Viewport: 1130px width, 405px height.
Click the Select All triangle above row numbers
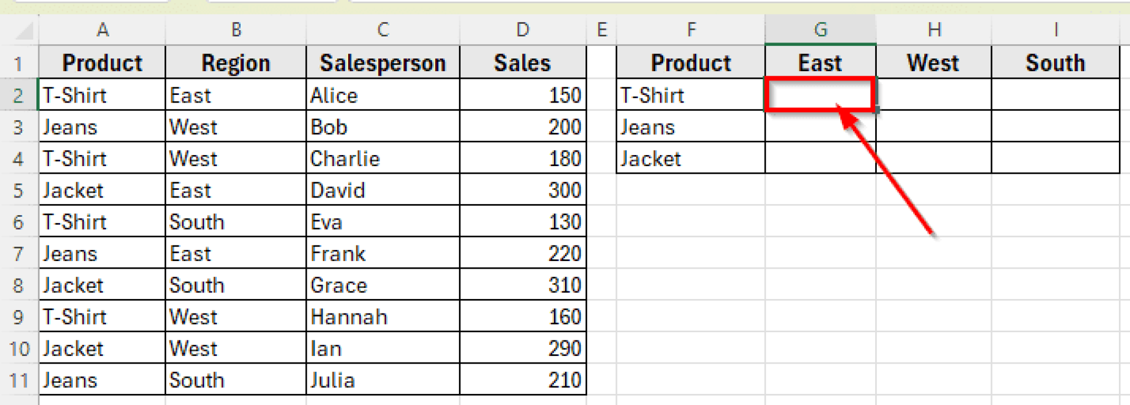point(19,30)
